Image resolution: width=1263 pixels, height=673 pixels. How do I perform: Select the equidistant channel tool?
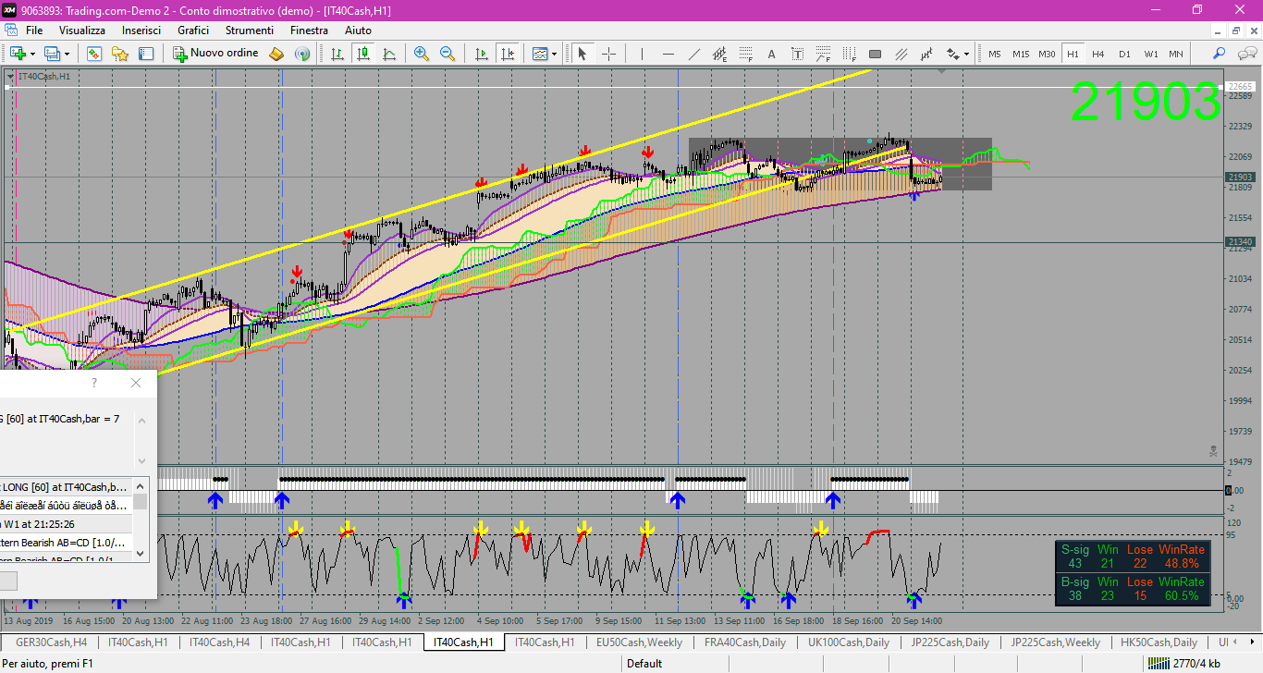(x=719, y=54)
